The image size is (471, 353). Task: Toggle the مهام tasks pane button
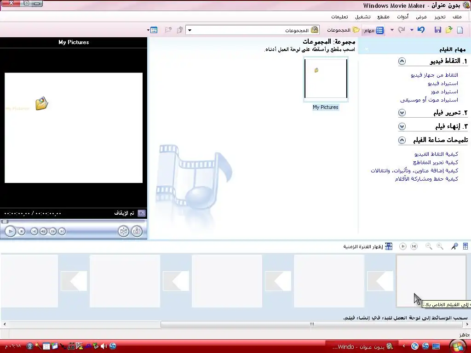click(x=373, y=30)
